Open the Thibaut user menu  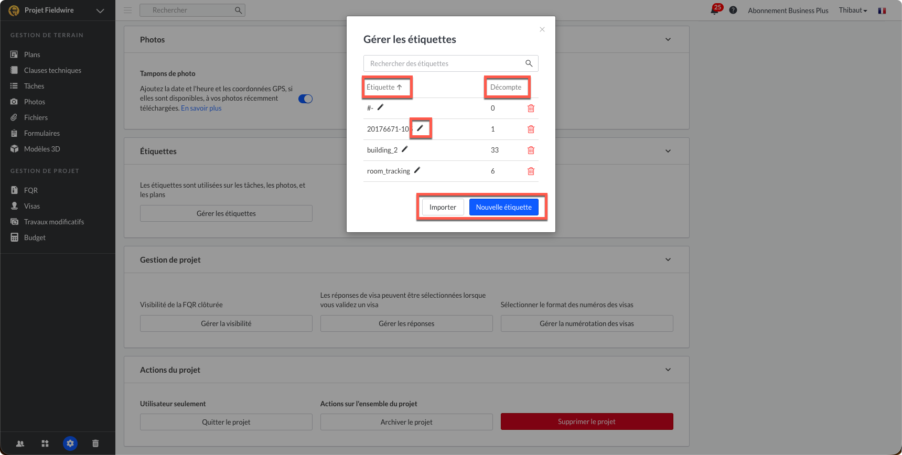click(853, 10)
